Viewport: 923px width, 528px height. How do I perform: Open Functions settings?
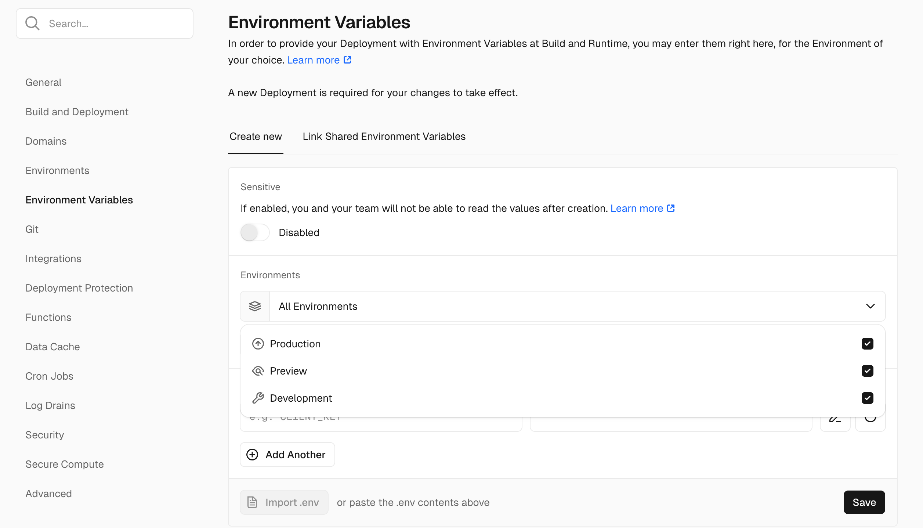click(x=48, y=317)
